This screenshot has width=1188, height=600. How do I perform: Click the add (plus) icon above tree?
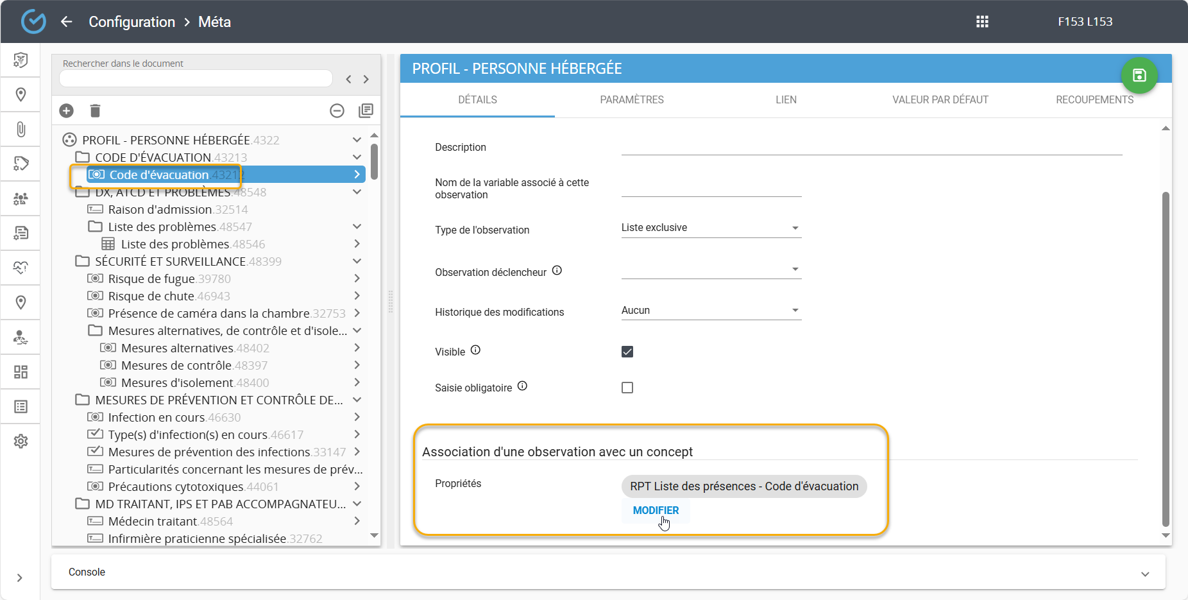click(x=67, y=111)
